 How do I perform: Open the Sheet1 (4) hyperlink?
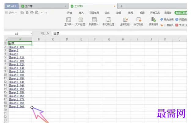coord(17,68)
